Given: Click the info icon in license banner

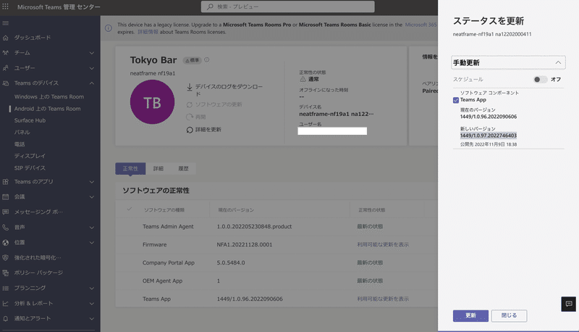Looking at the screenshot, I should click(x=108, y=28).
